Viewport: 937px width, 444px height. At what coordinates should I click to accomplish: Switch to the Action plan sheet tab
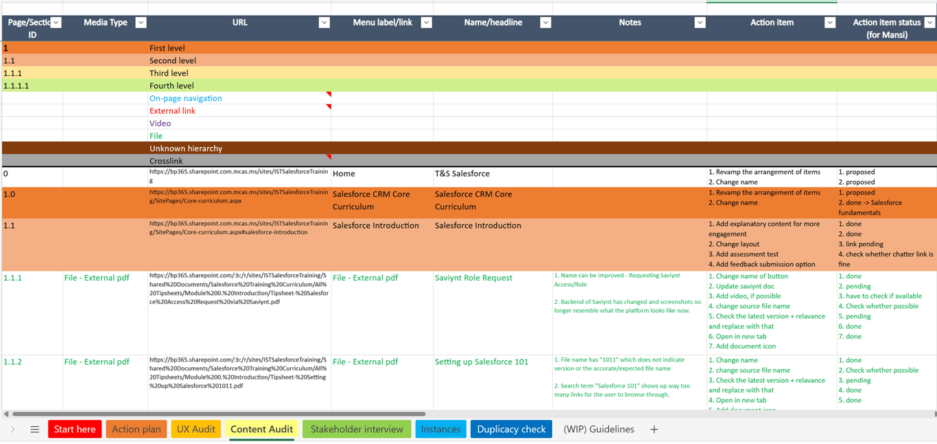tap(137, 430)
